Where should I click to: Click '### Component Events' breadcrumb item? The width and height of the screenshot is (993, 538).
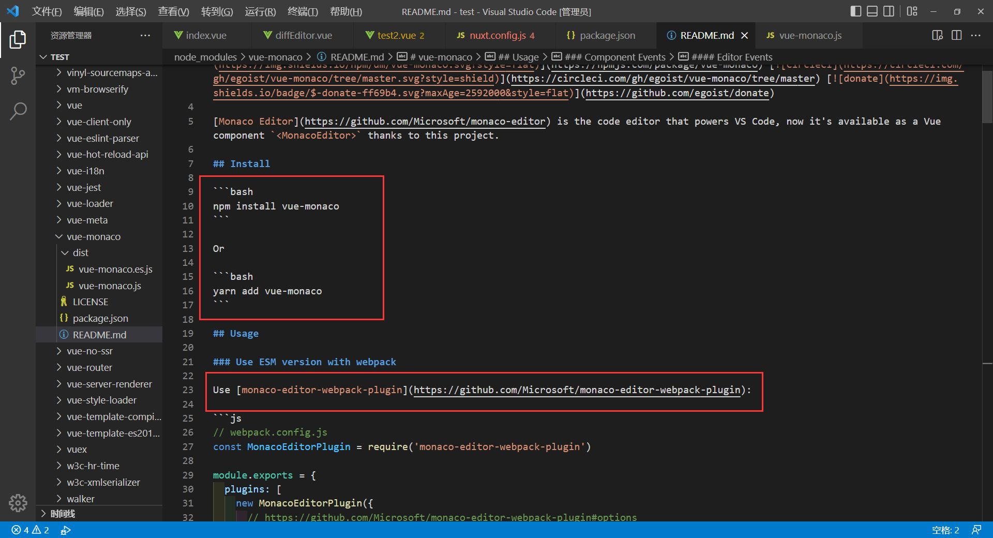(608, 57)
